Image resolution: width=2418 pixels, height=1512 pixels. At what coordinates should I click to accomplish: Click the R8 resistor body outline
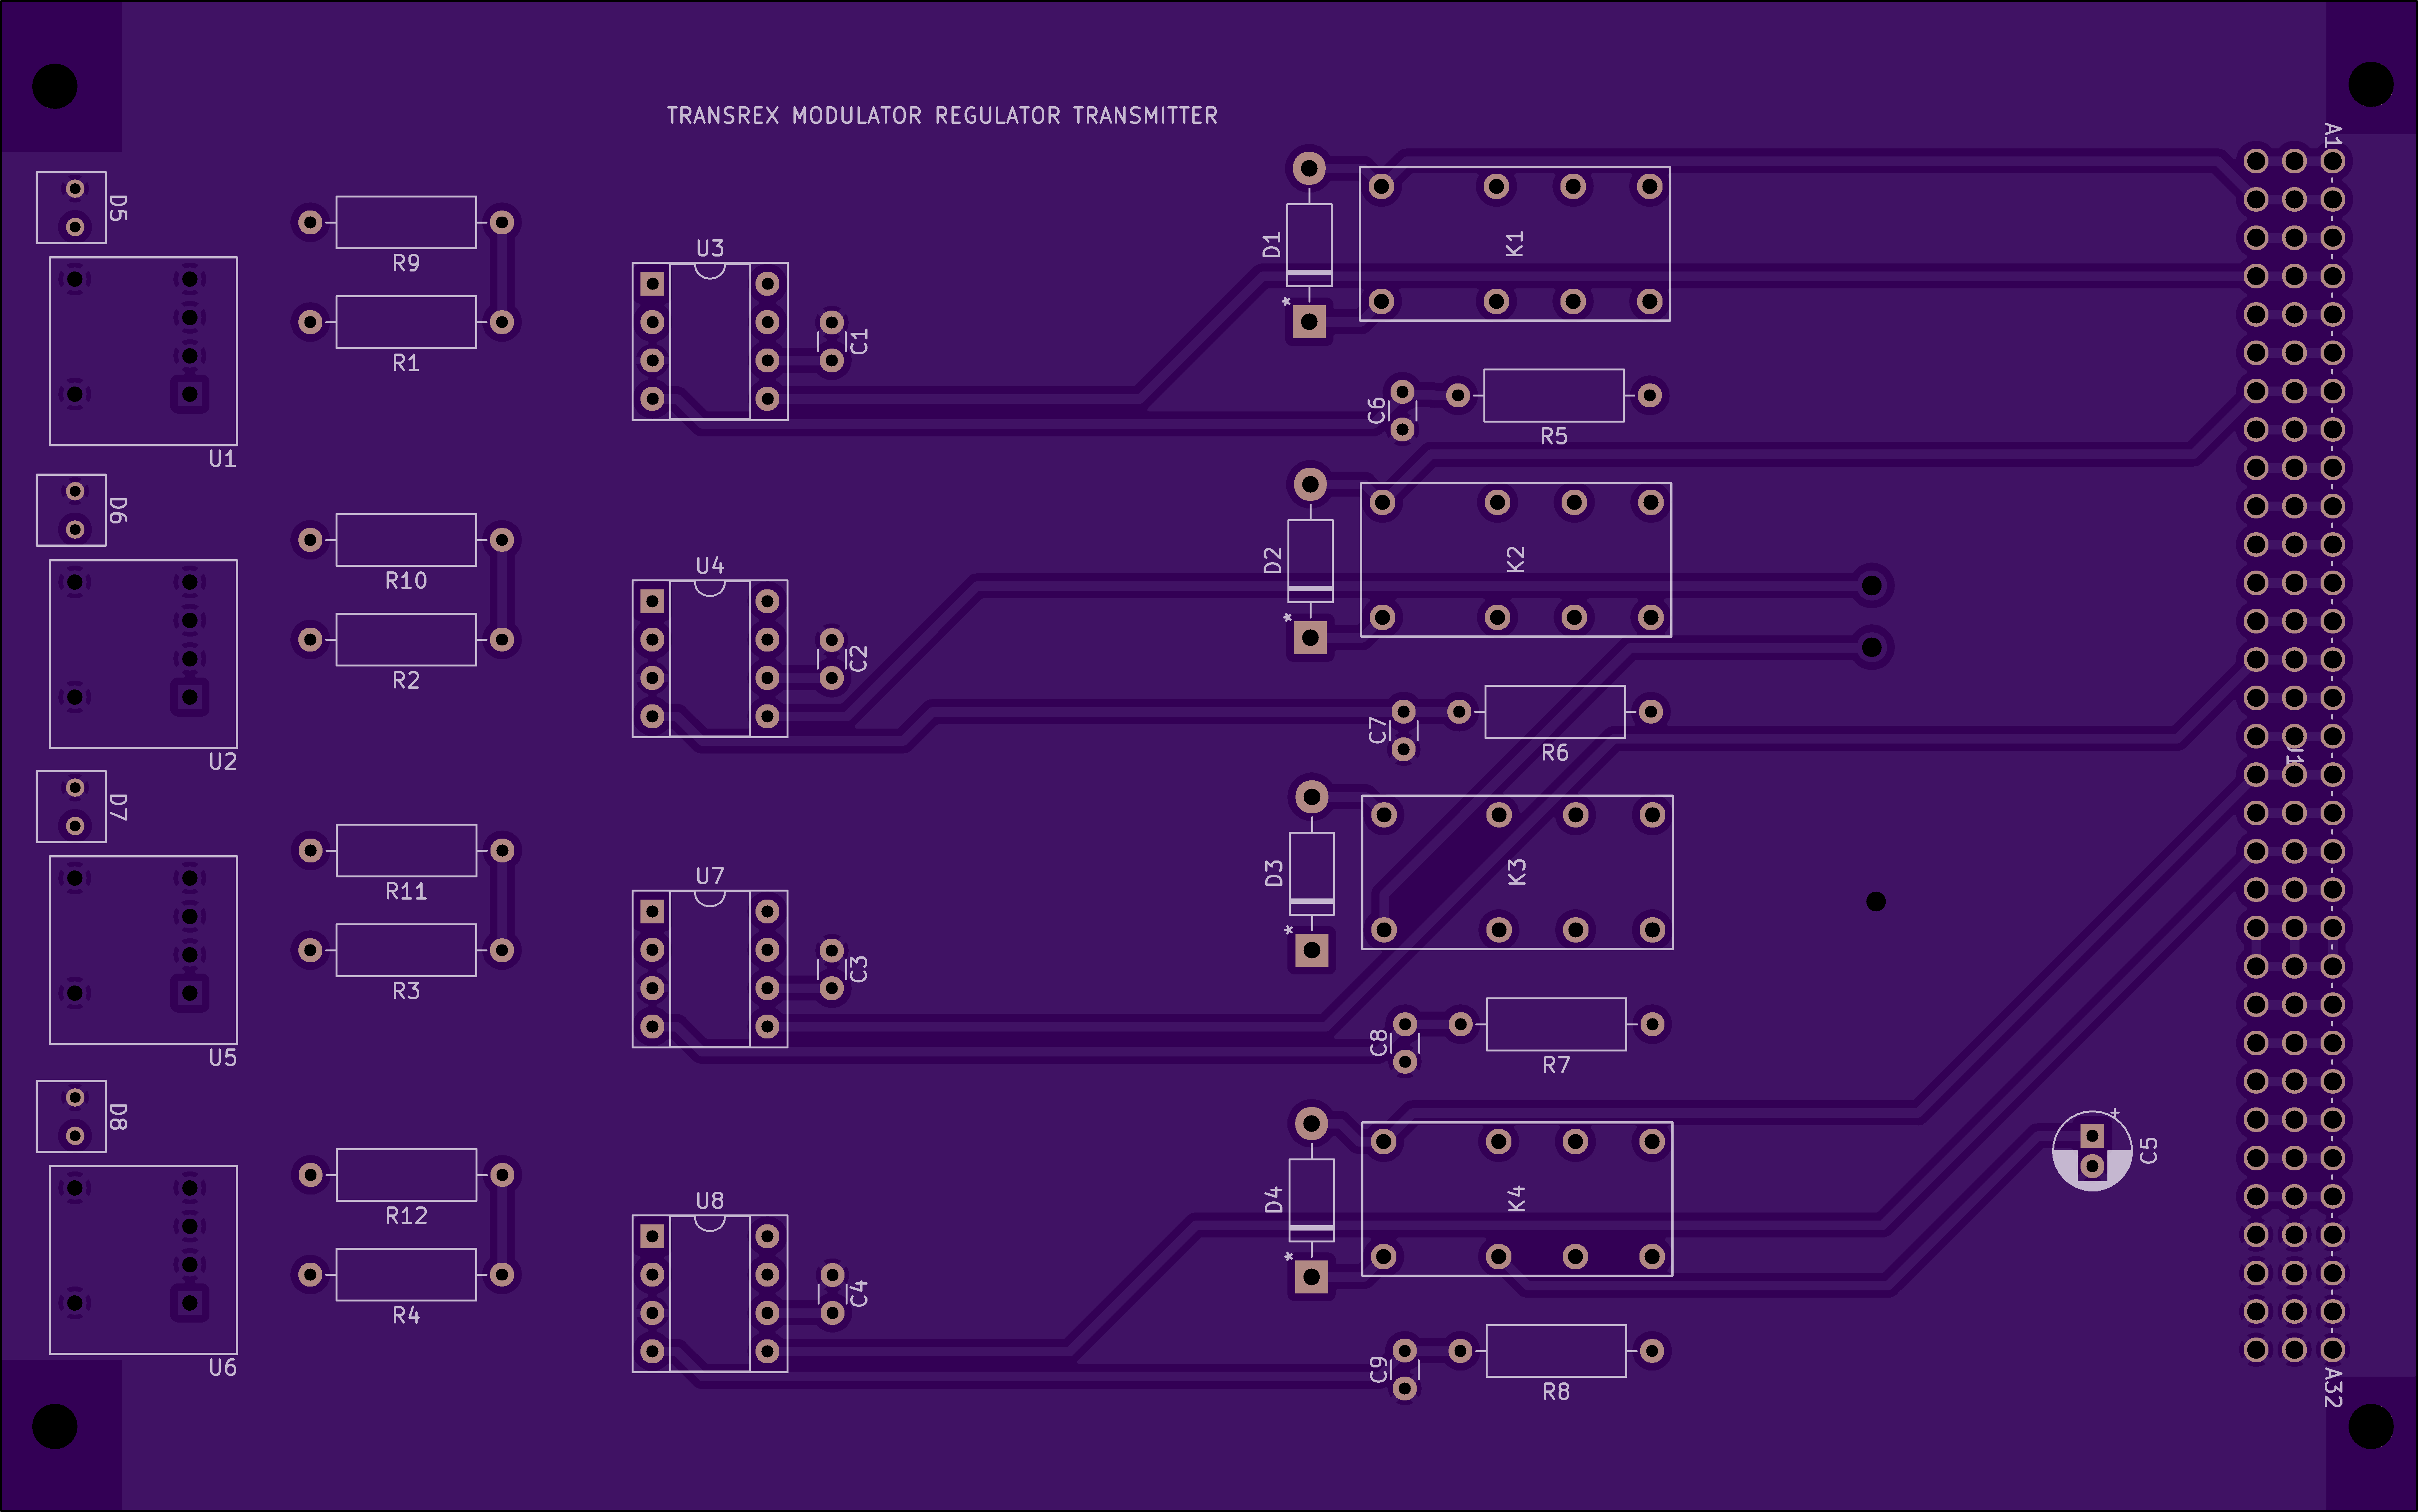(1556, 1351)
